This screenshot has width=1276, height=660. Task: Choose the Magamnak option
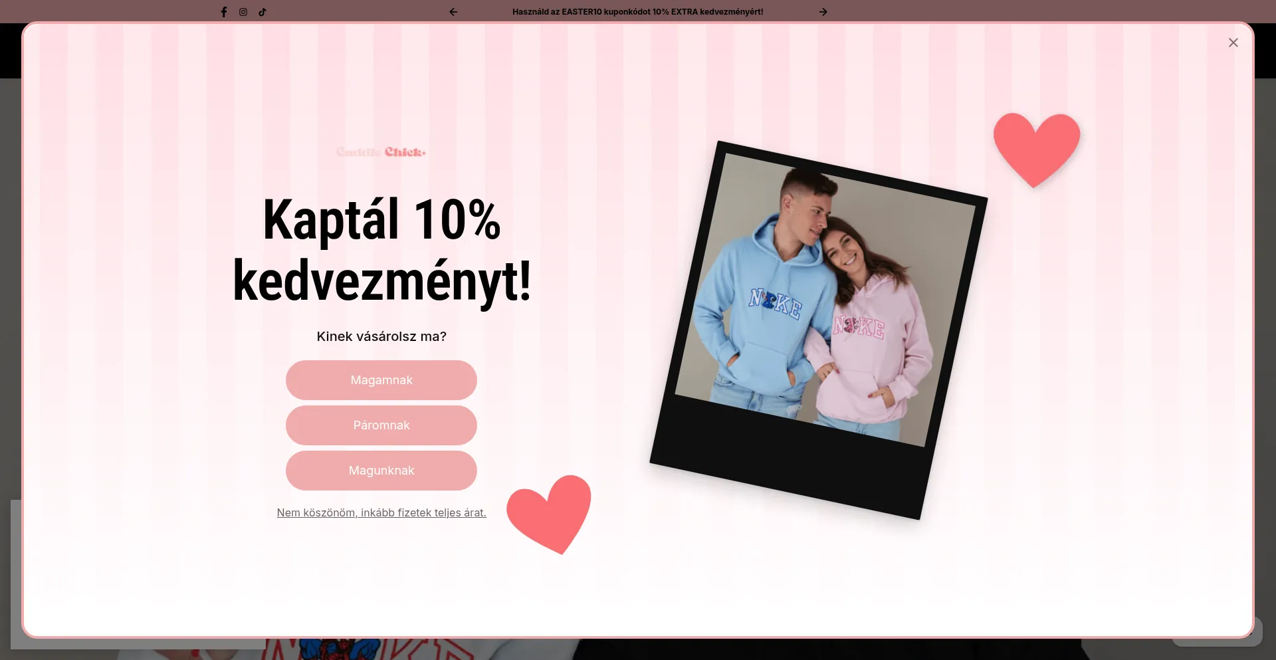[x=381, y=380]
